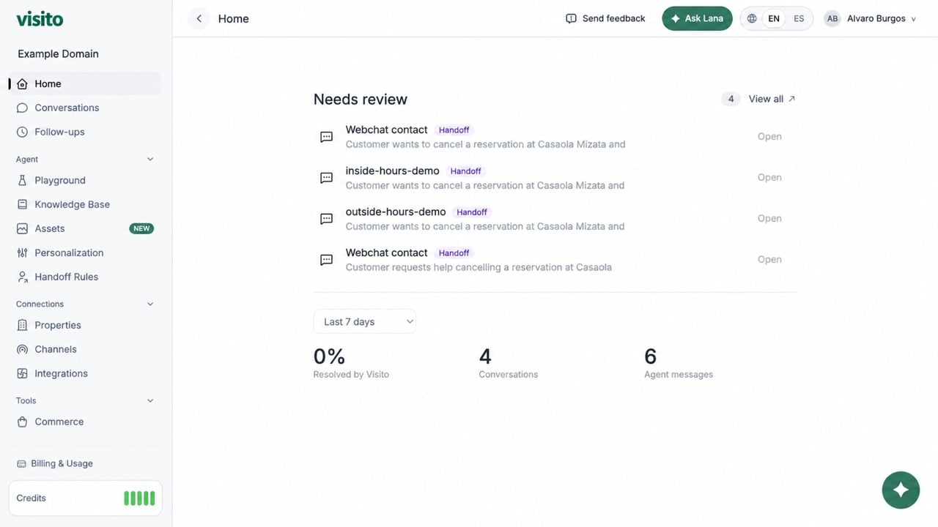Click the NEW badge beside Assets
938x527 pixels.
[141, 228]
